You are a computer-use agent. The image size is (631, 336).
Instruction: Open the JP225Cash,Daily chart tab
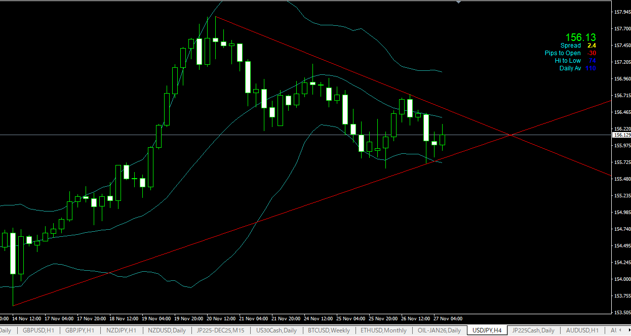tap(533, 330)
